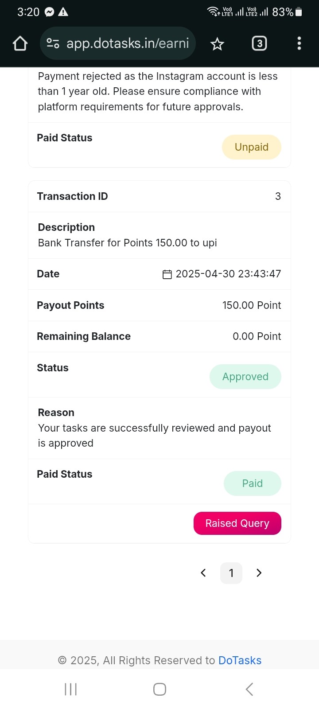Viewport: 319px width, 709px height.
Task: Tap the Chrome home icon
Action: tap(20, 43)
